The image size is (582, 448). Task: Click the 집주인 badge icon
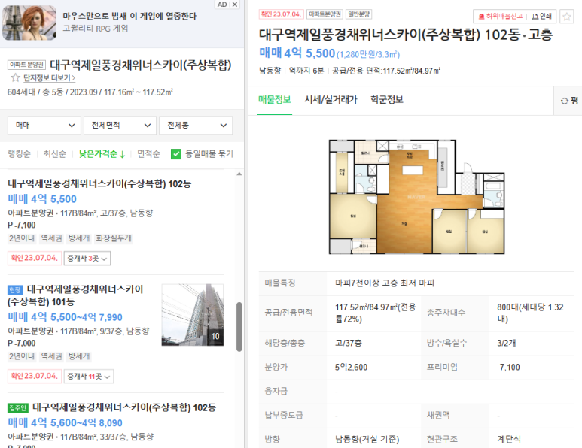point(18,408)
